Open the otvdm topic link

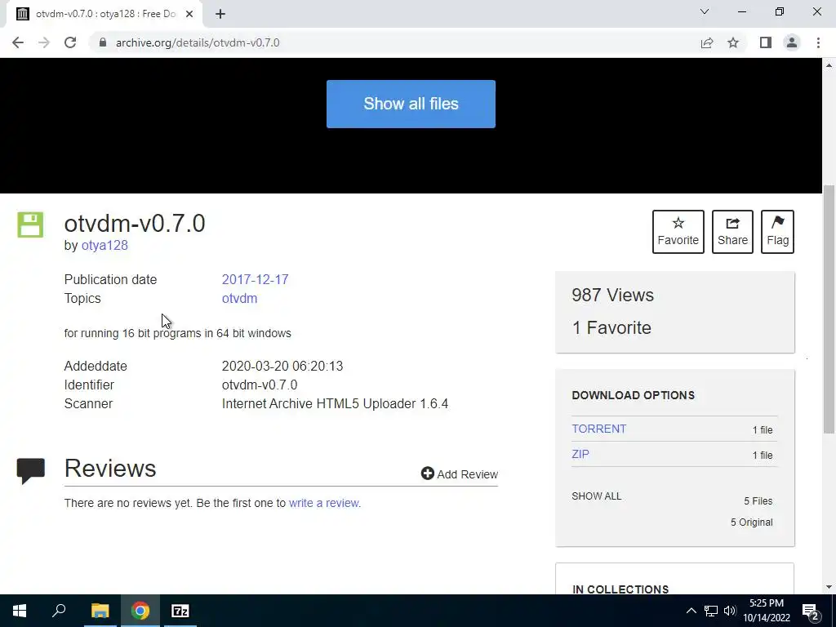(x=239, y=298)
